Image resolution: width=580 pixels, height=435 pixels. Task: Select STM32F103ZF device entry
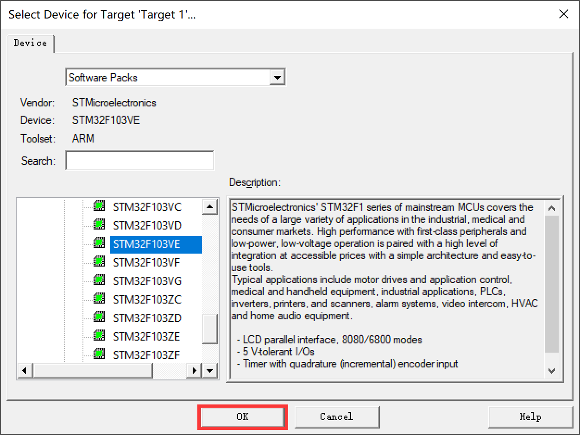pyautogui.click(x=146, y=355)
